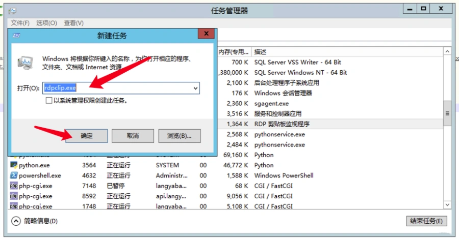This screenshot has width=459, height=239.
Task: Close the 新建任务 dialog
Action: point(207,34)
